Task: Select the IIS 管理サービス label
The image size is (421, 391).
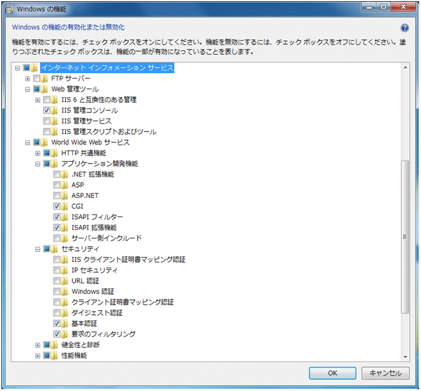Action: click(86, 121)
